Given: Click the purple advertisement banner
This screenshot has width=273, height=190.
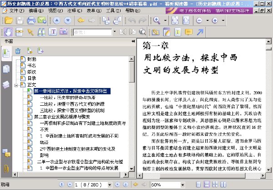Looking at the screenshot, I should click(209, 11).
